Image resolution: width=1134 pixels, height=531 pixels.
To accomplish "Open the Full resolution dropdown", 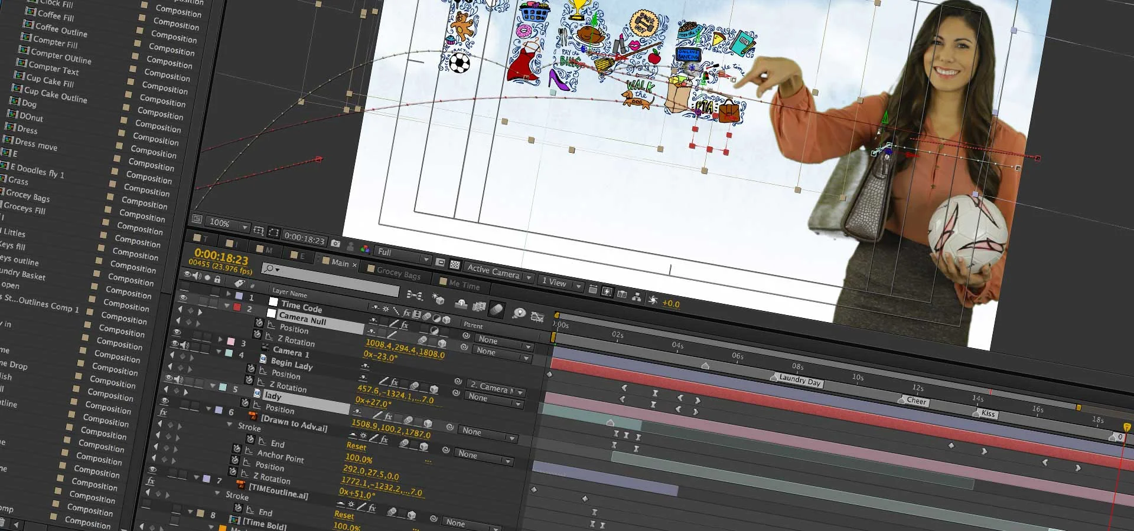I will 403,255.
